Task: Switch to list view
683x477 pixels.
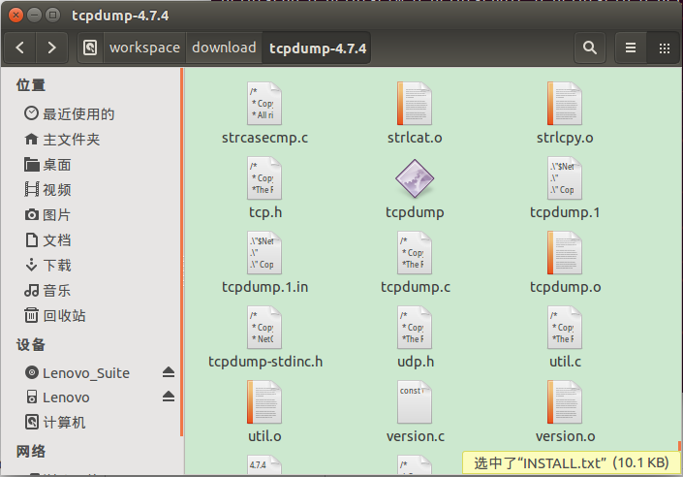Action: point(631,48)
